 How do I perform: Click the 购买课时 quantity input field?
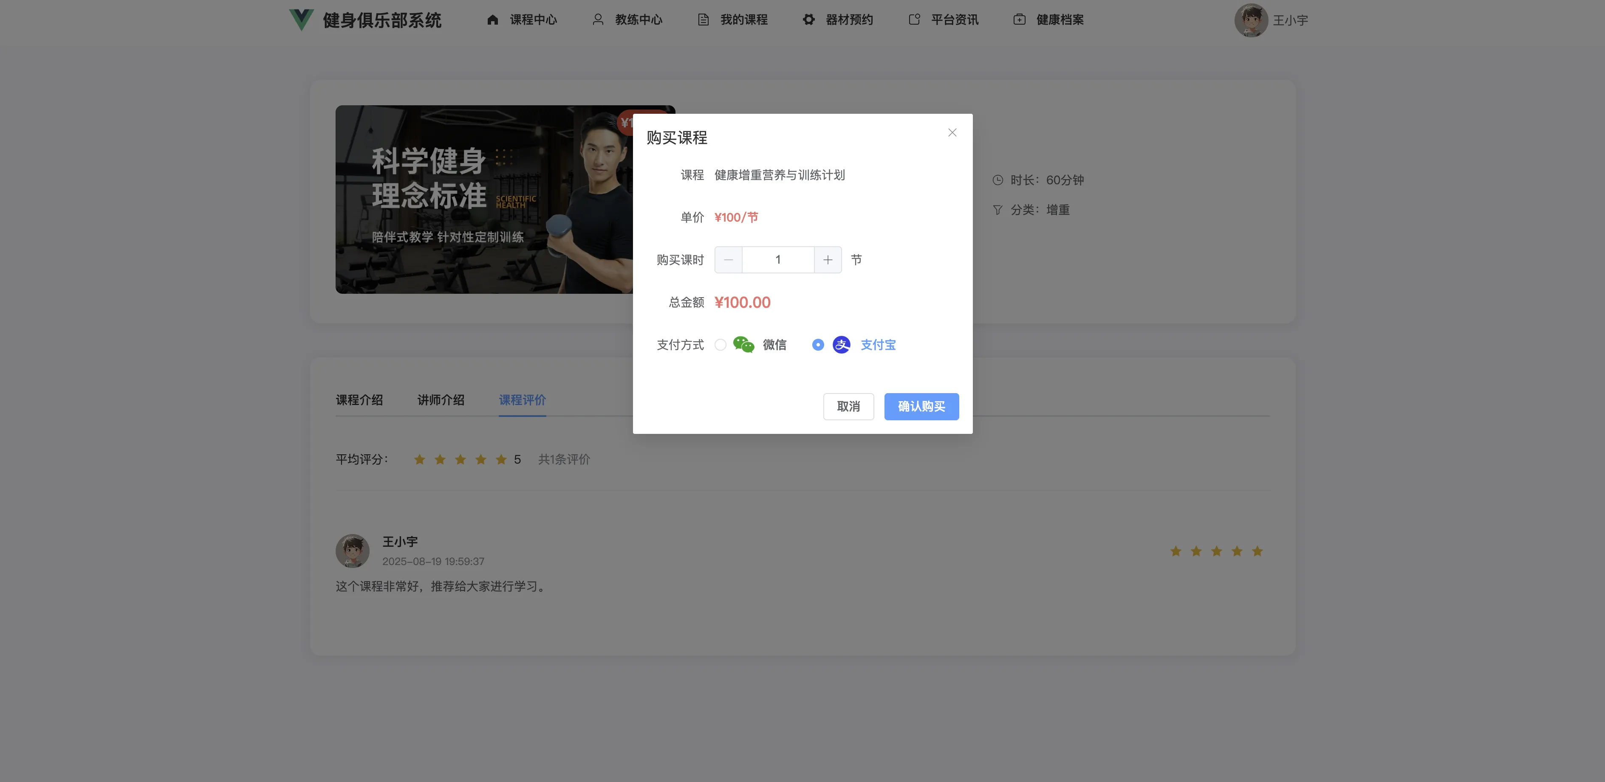[x=777, y=260]
